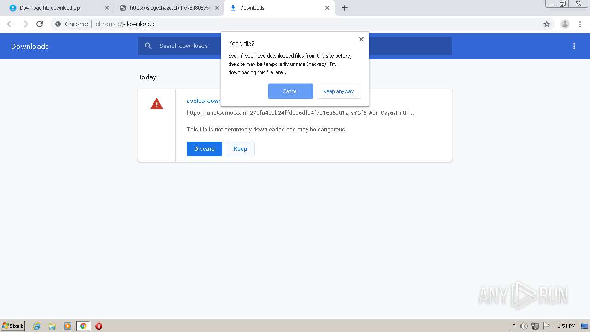
Task: Bookmark this page with the star icon
Action: [x=547, y=24]
